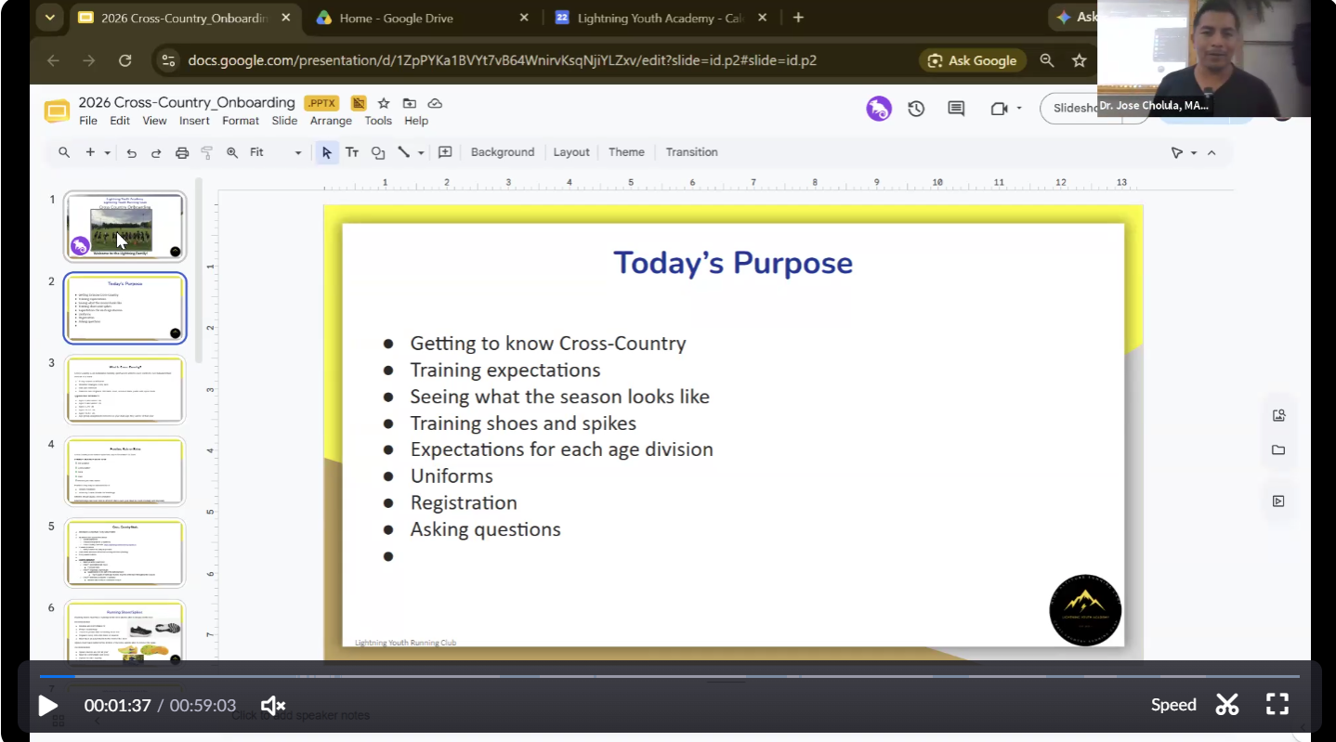Toggle fullscreen on the video player

(x=1277, y=705)
